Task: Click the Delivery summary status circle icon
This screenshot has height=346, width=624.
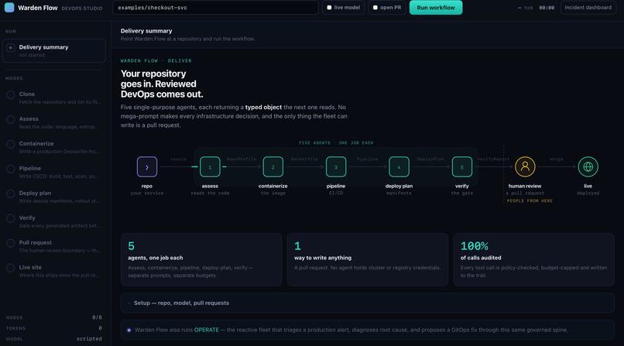Action: click(11, 48)
